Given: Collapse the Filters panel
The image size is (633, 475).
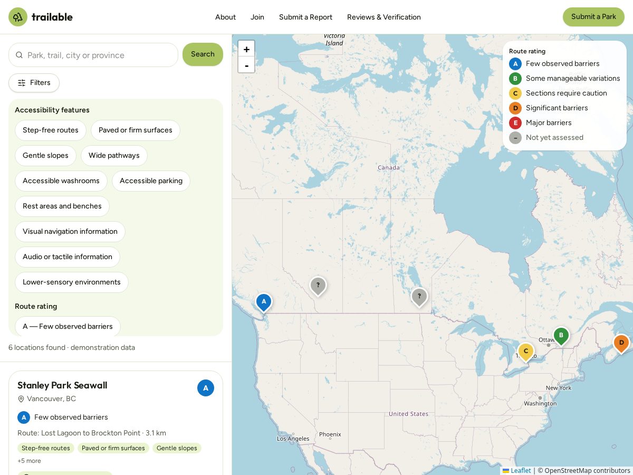Looking at the screenshot, I should pos(34,83).
